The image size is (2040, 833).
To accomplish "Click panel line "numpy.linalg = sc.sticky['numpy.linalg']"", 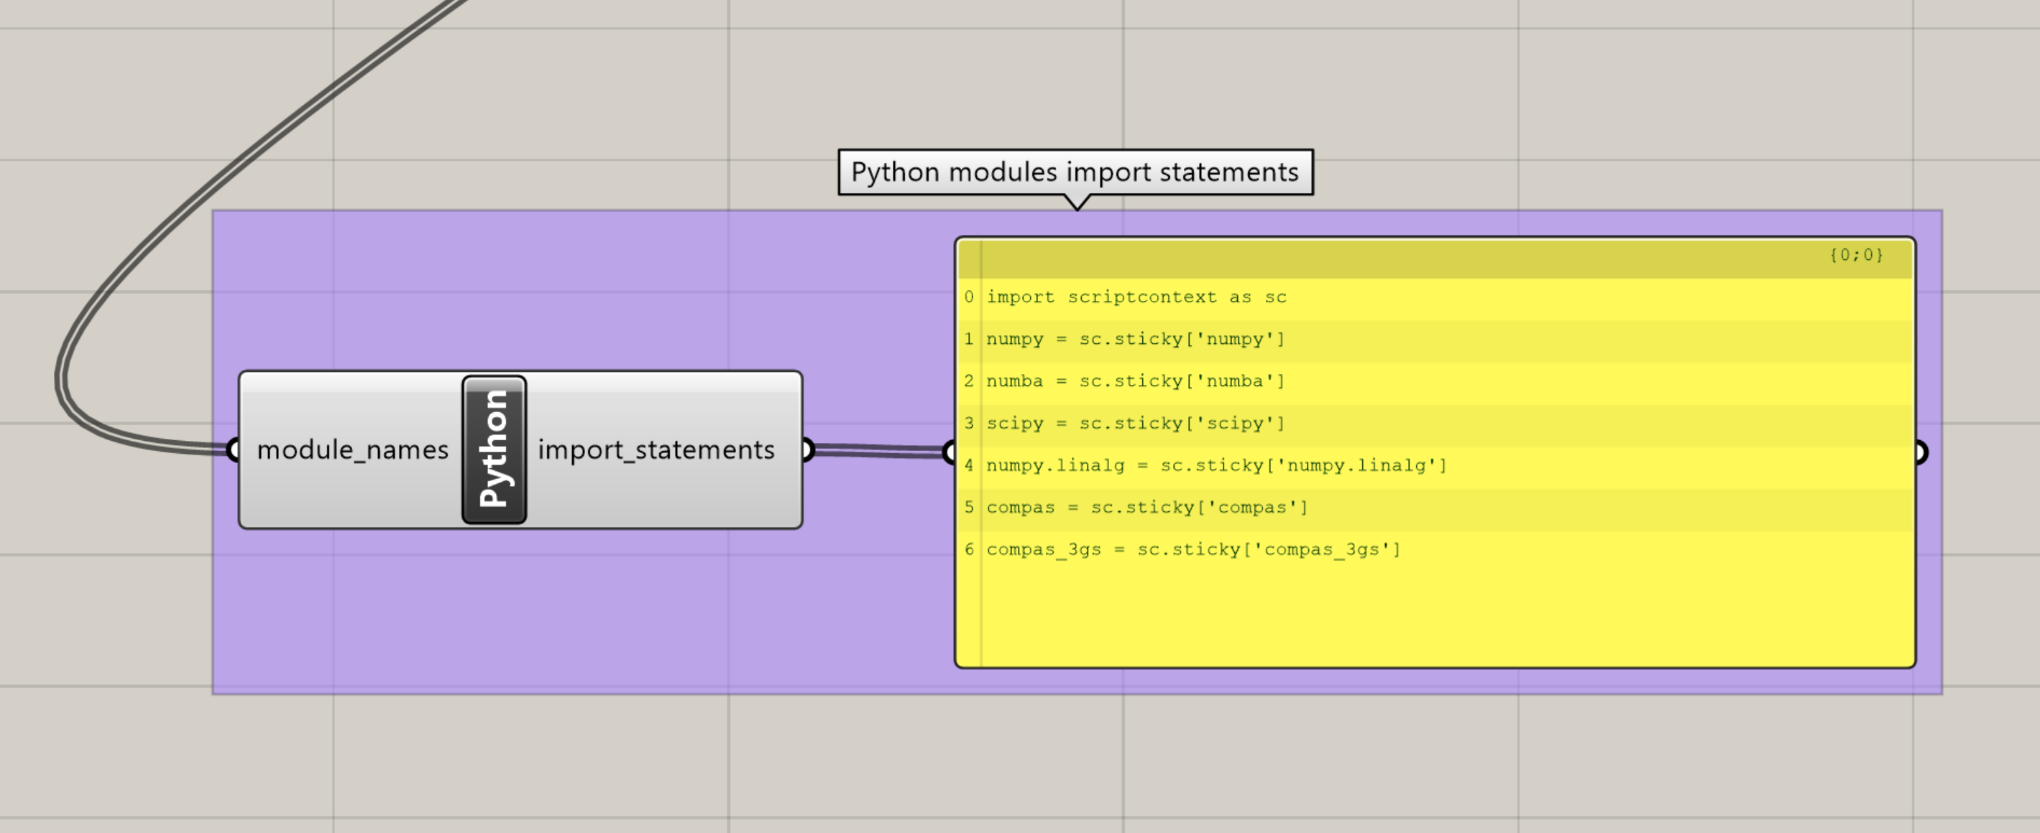I will 1435,465.
